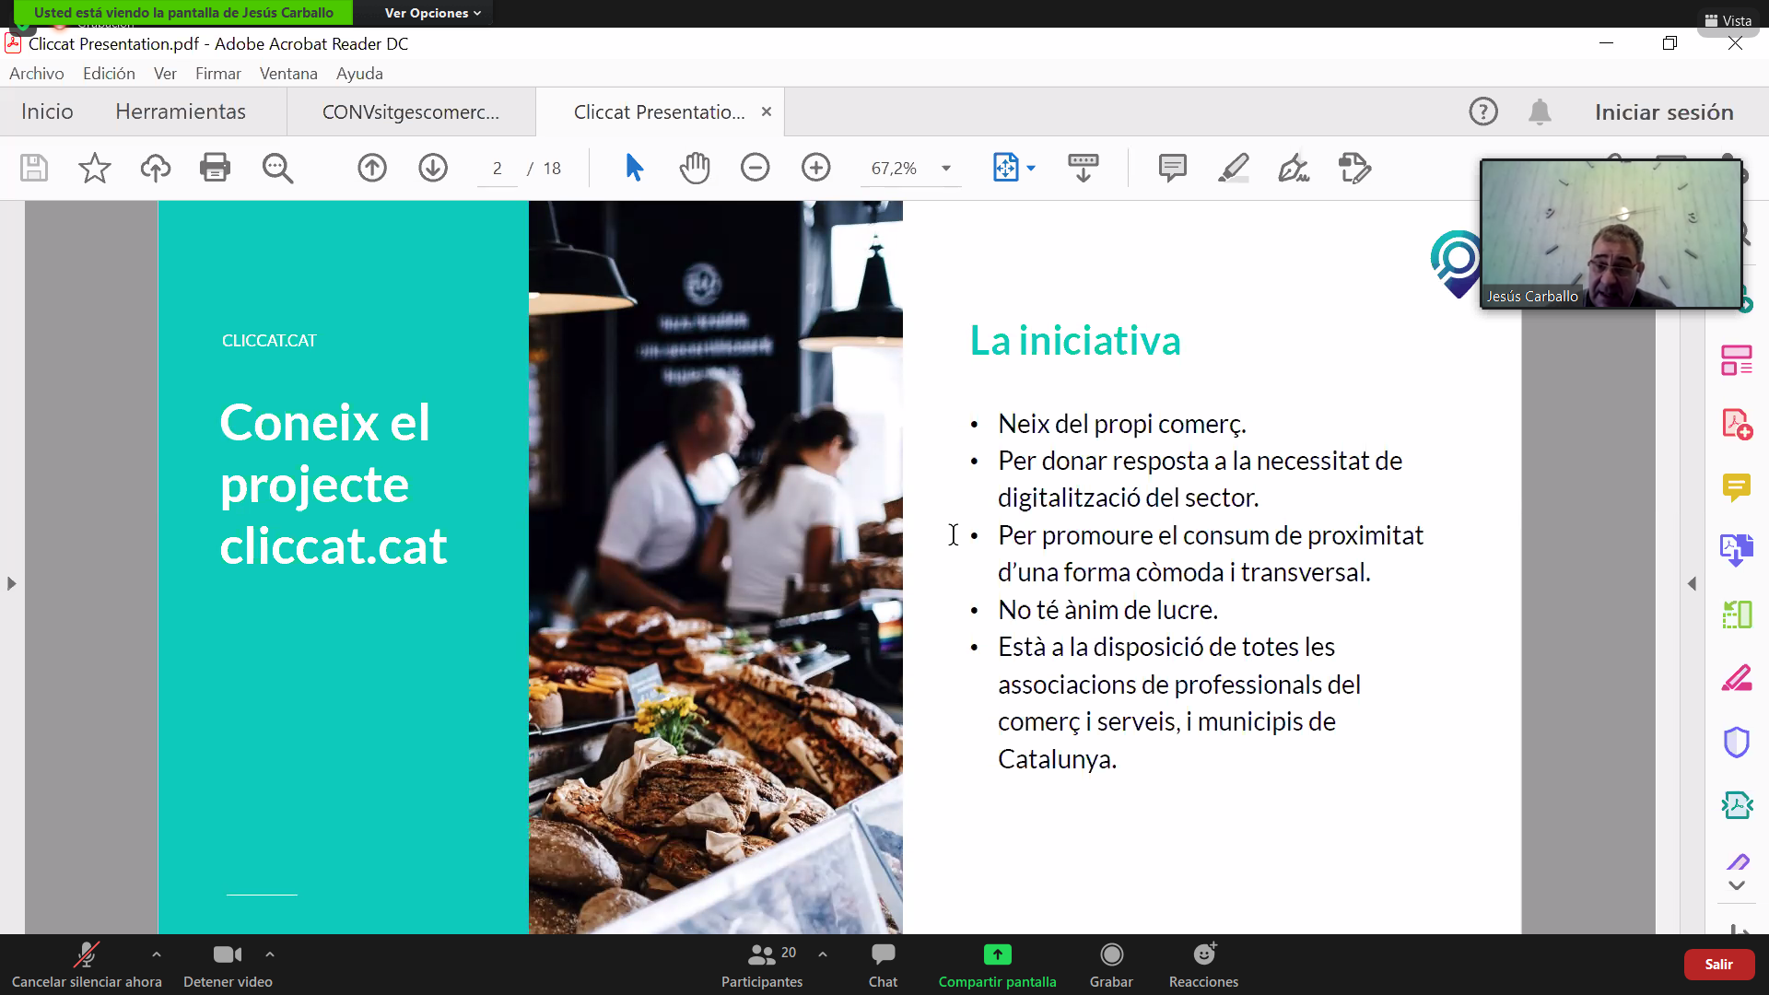The image size is (1769, 995).
Task: Unmute microphone in Zoom toolbar
Action: 87,965
